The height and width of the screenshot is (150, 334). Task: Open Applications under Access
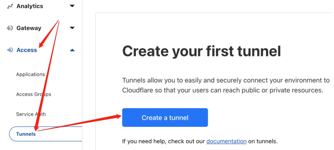30,74
